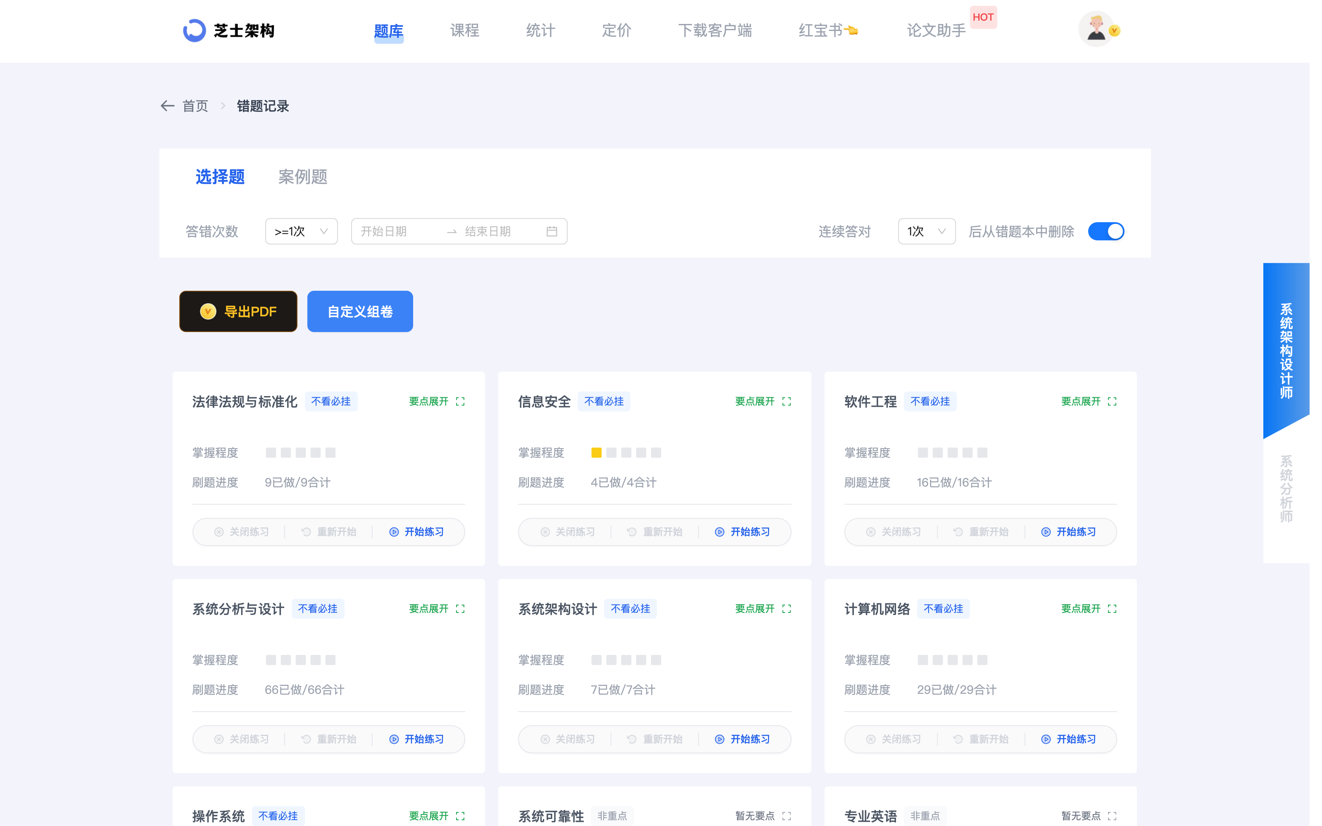Click 关闭练习 on 法律法规与标准化 card
The width and height of the screenshot is (1322, 826).
click(x=241, y=532)
